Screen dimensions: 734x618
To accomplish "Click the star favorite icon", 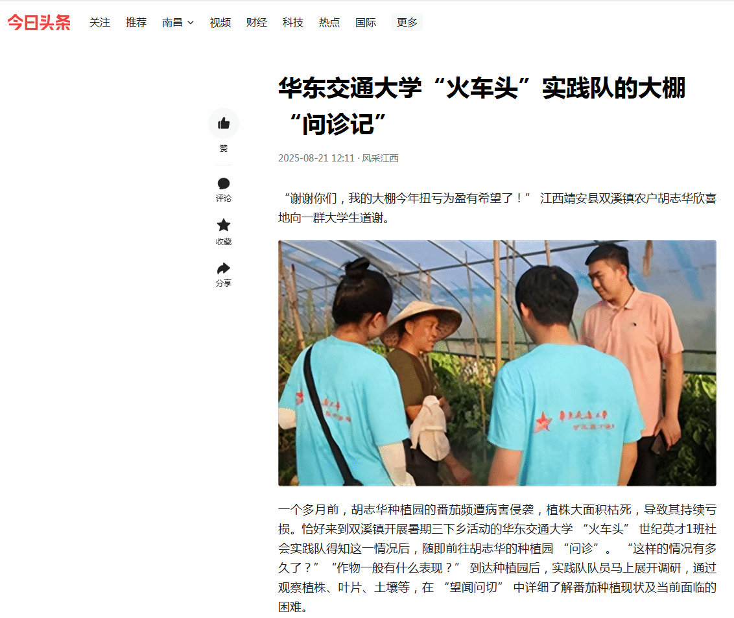I will [224, 225].
